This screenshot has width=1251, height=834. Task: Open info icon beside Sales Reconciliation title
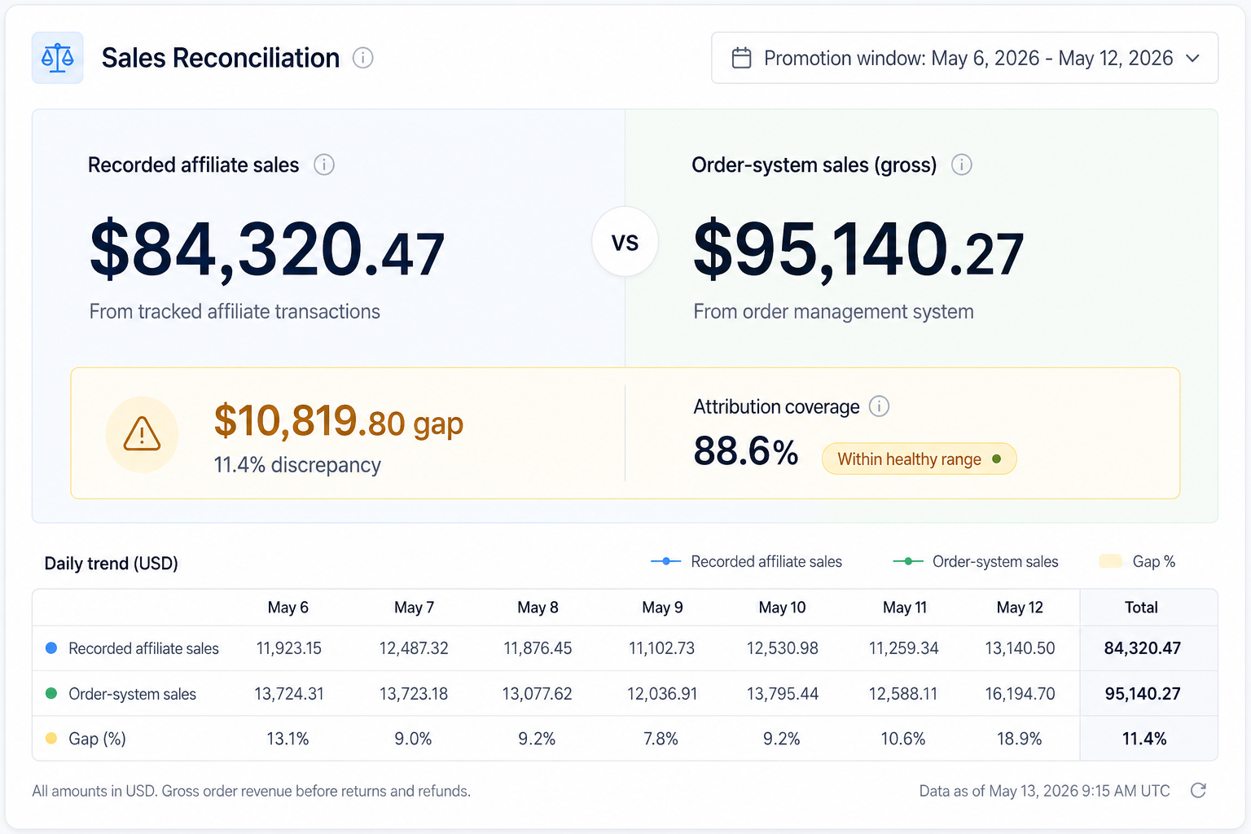tap(362, 58)
